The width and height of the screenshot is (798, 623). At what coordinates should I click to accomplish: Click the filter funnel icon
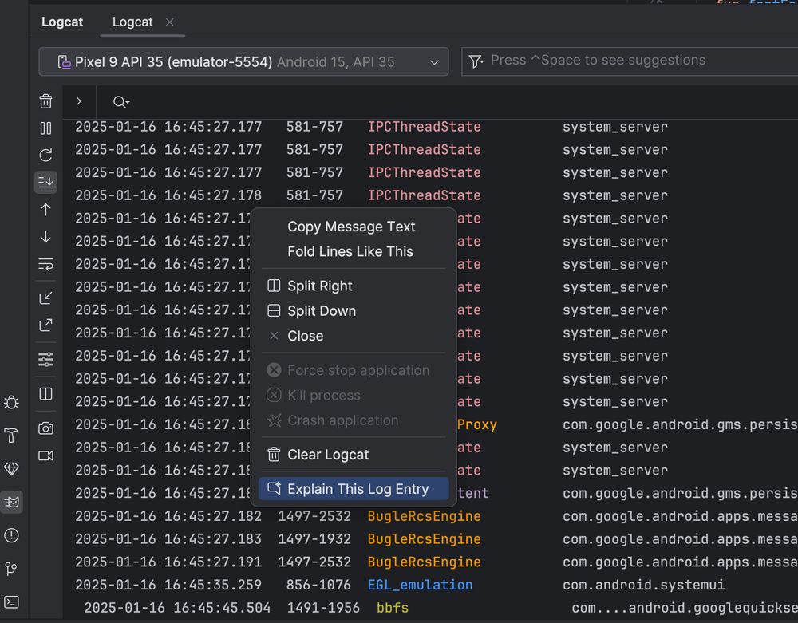click(x=476, y=61)
